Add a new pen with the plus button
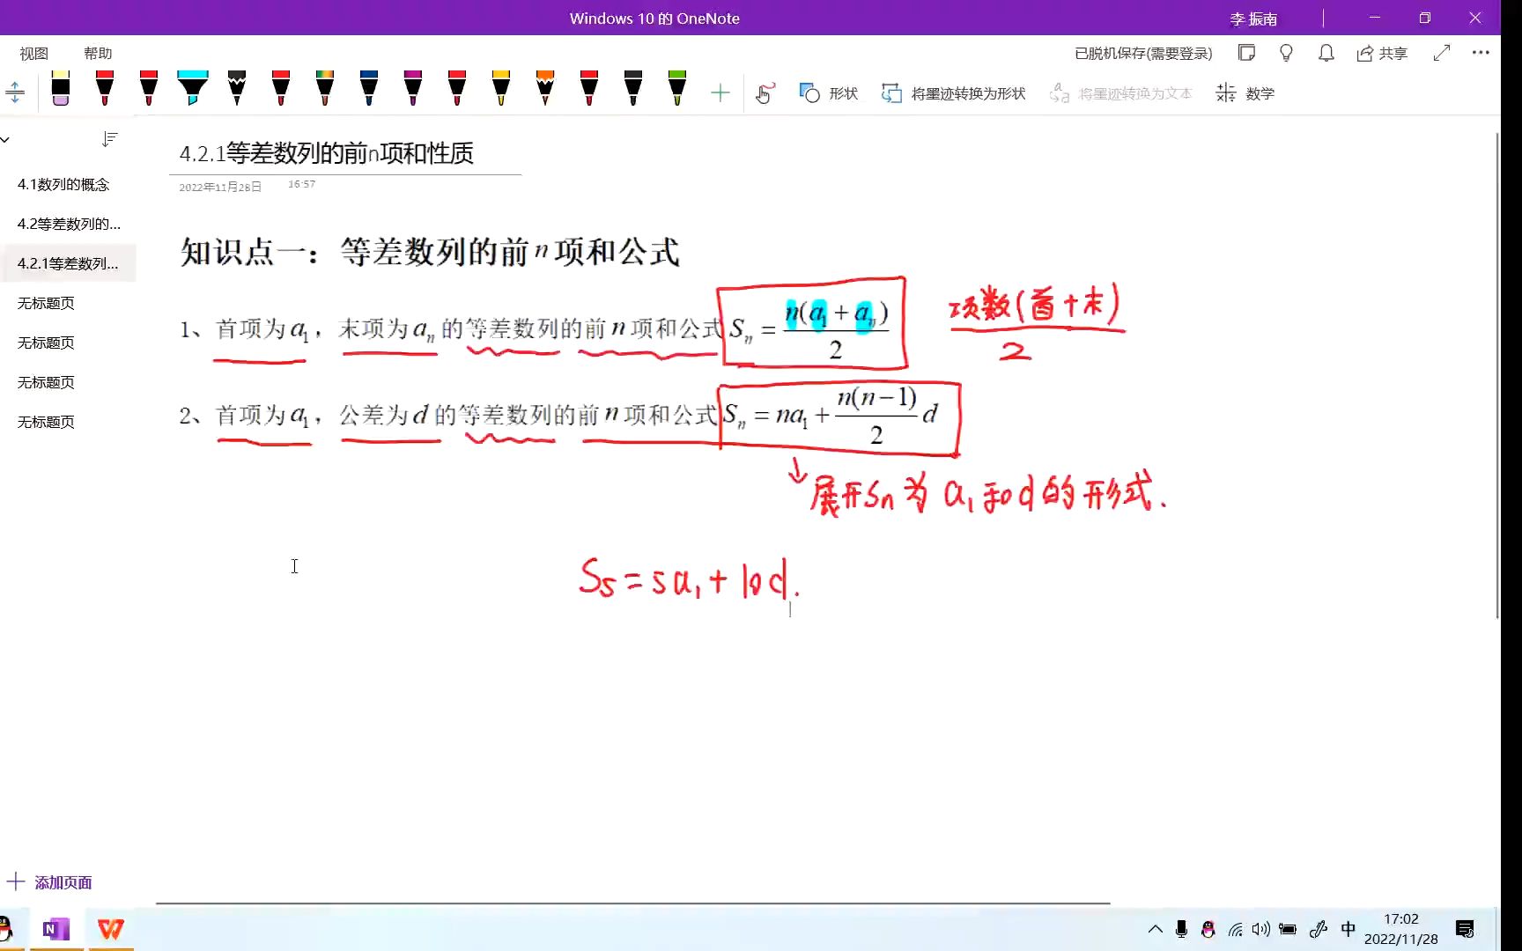Screen dimensions: 1522x951 (720, 92)
